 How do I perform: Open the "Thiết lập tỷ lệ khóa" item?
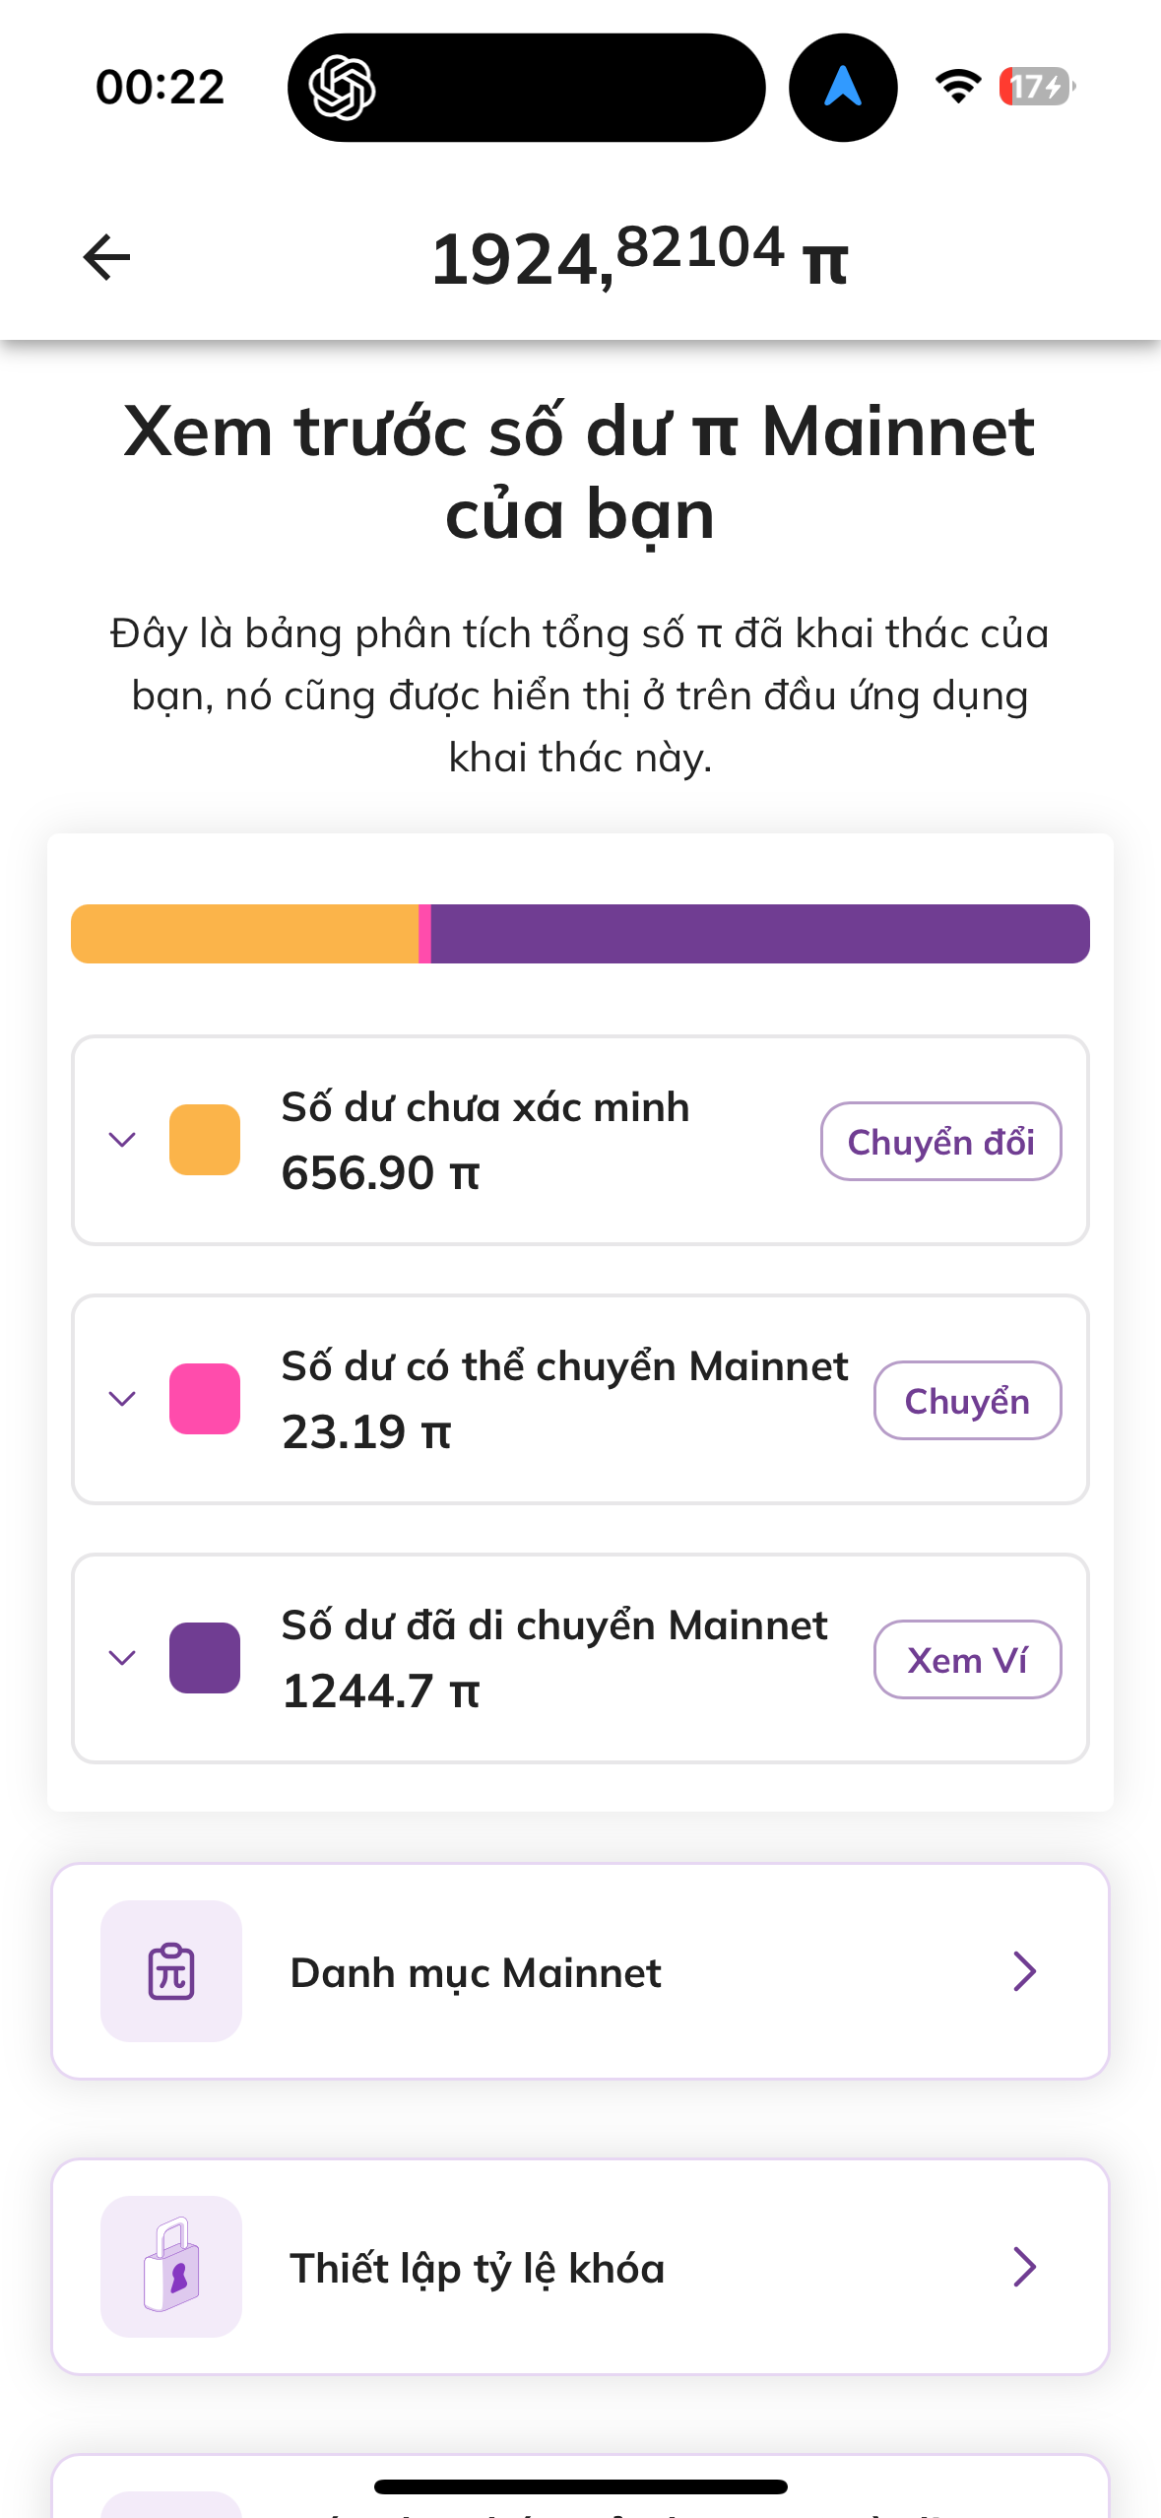580,2267
